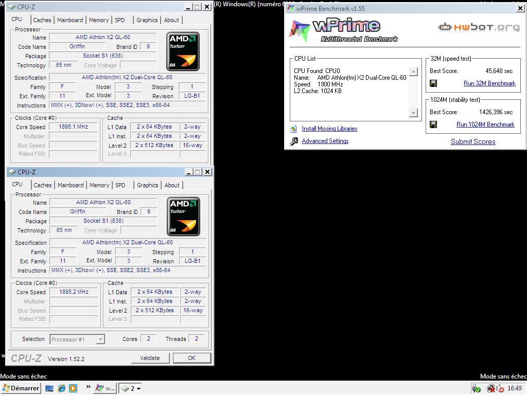Screen dimensions: 527x395
Task: Click the muted volume tray icon
Action: coord(500,389)
